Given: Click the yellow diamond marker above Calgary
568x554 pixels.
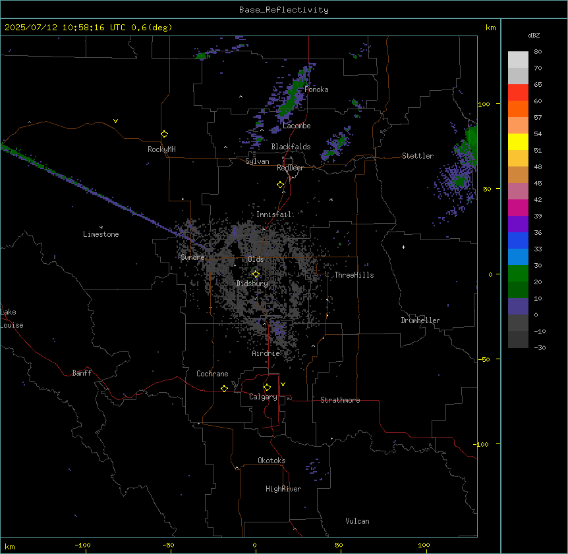Looking at the screenshot, I should [267, 388].
